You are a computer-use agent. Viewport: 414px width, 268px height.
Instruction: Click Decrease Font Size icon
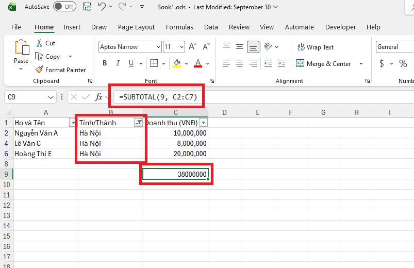pyautogui.click(x=206, y=47)
